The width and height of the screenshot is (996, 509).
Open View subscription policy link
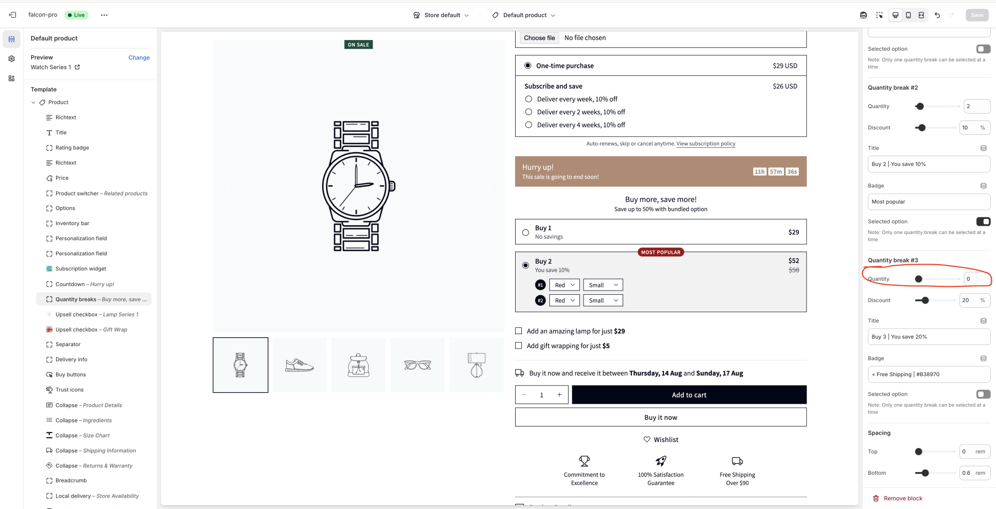click(x=706, y=144)
